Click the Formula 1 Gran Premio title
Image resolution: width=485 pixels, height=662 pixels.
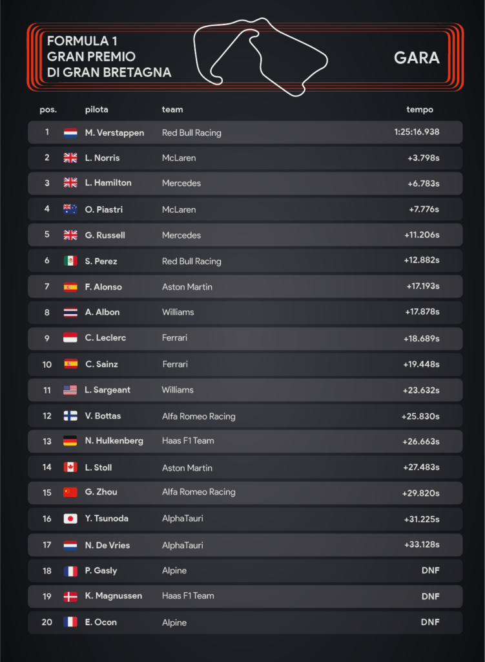pyautogui.click(x=108, y=57)
